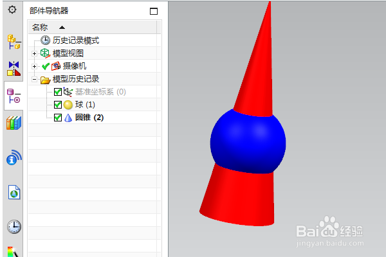Image resolution: width=386 pixels, height=257 pixels.
Task: Open the History clock sidebar icon
Action: [14, 227]
